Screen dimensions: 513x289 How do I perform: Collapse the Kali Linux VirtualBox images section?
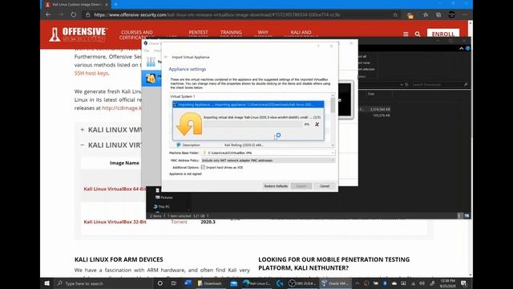(x=82, y=144)
